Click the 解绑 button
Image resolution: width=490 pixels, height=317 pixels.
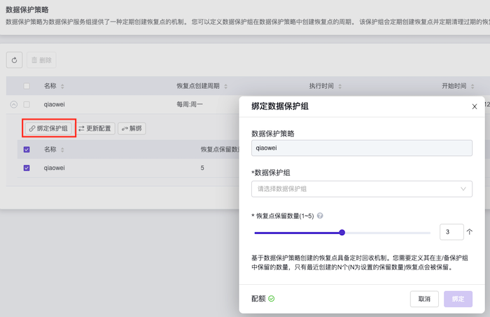[132, 129]
